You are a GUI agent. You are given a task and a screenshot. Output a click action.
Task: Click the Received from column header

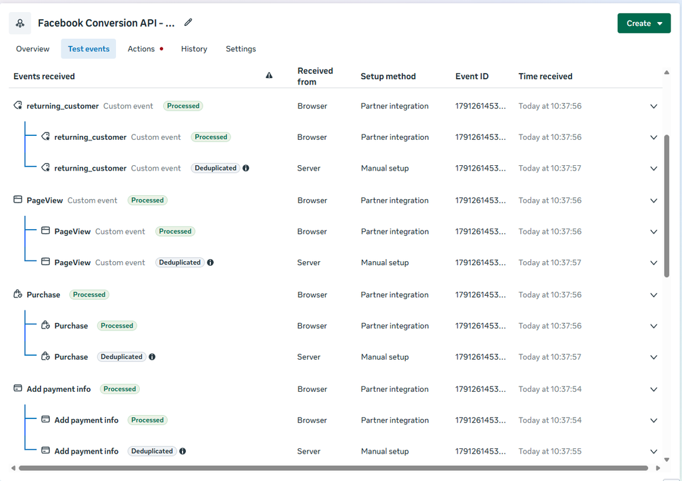click(315, 76)
